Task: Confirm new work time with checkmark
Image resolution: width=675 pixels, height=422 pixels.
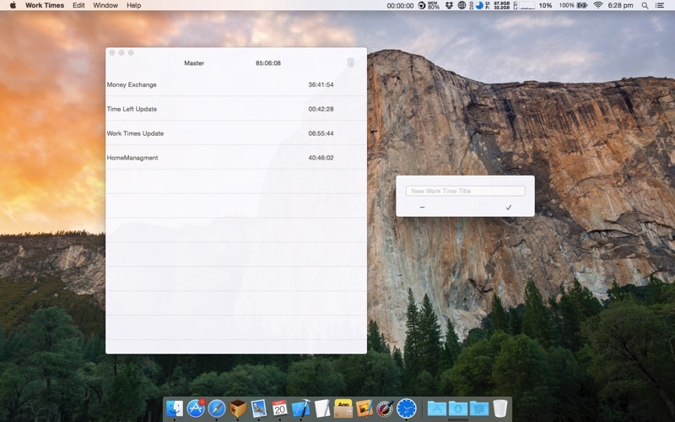Action: coord(509,207)
